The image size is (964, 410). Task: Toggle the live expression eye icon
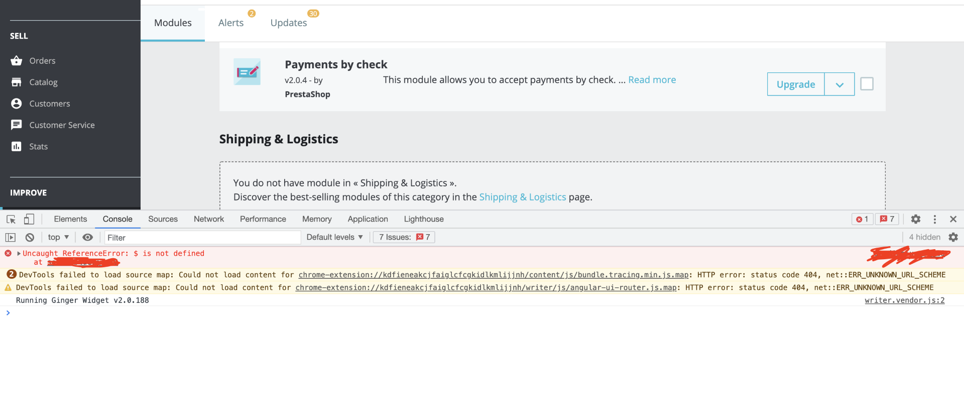tap(87, 237)
